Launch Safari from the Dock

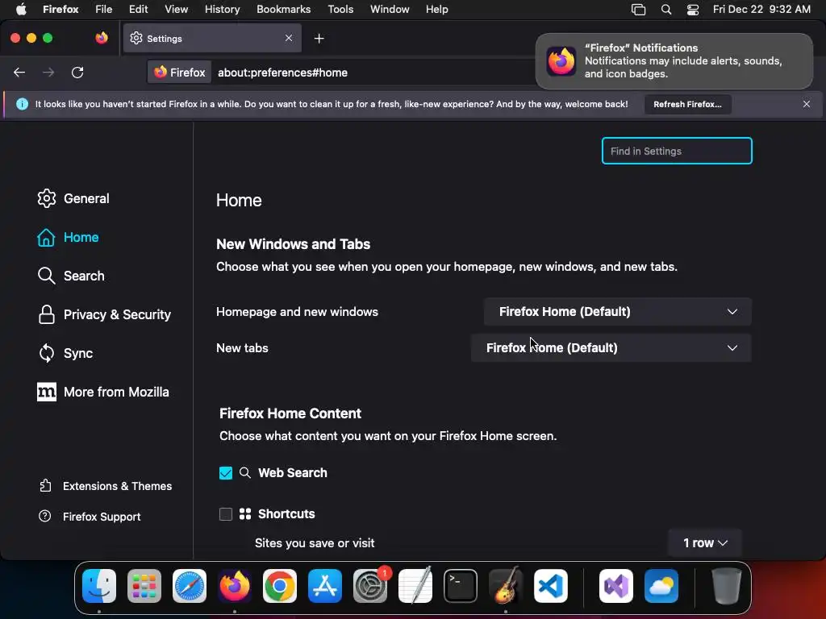coord(190,586)
